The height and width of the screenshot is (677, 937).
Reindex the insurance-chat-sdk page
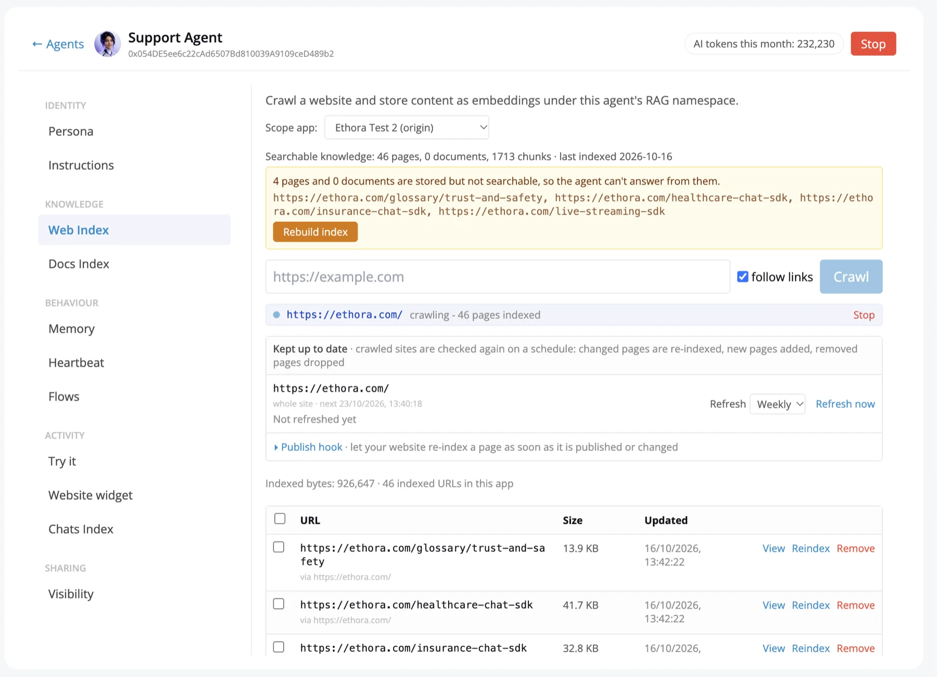coord(811,648)
